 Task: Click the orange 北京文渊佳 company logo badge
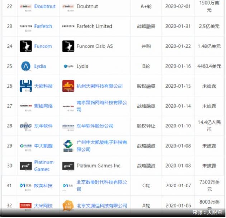tap(68, 205)
